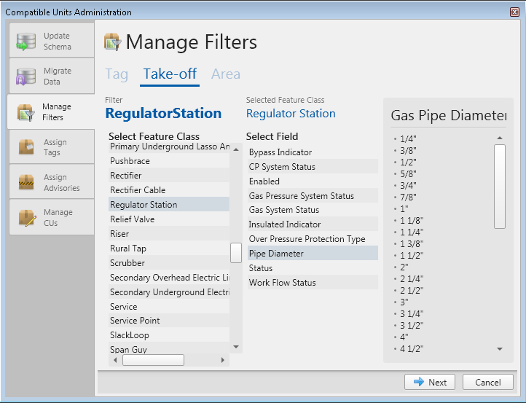The width and height of the screenshot is (526, 403).
Task: Click the feature class horizontal scrollbar thumb
Action: click(153, 360)
